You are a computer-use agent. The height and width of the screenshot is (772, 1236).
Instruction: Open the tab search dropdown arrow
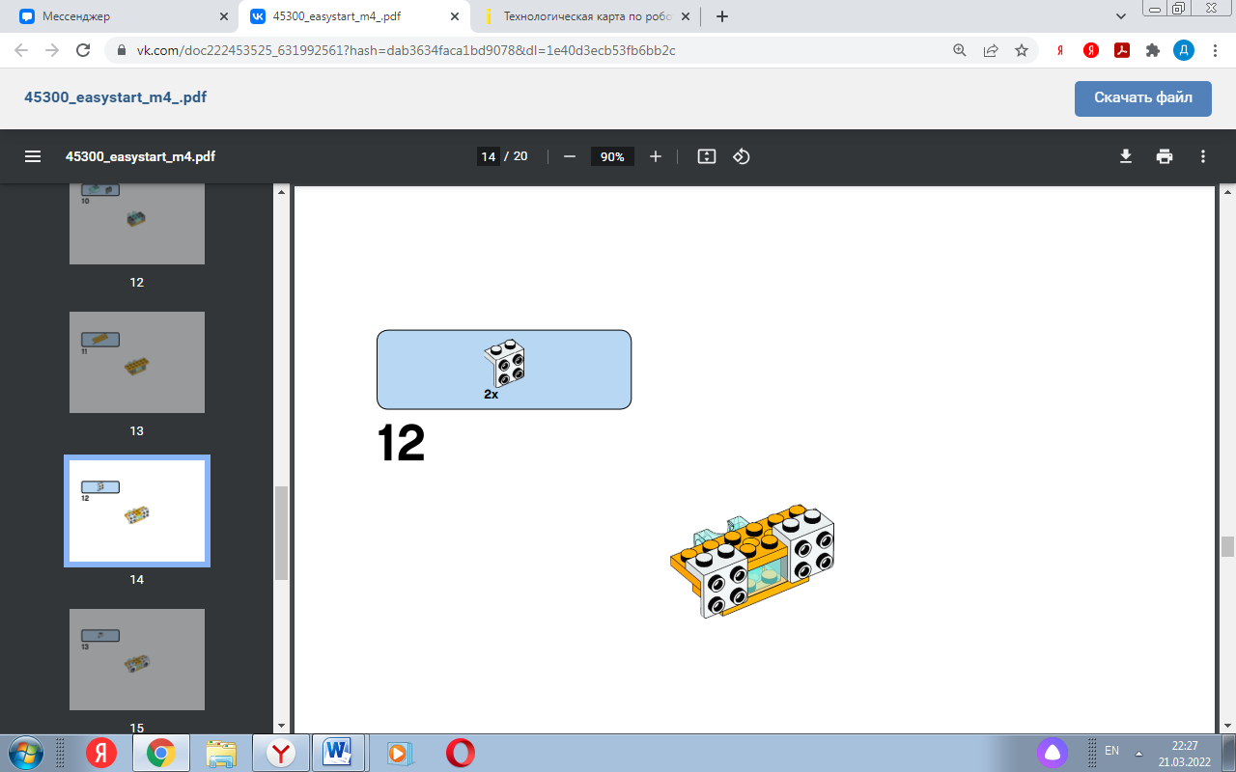coord(1120,16)
